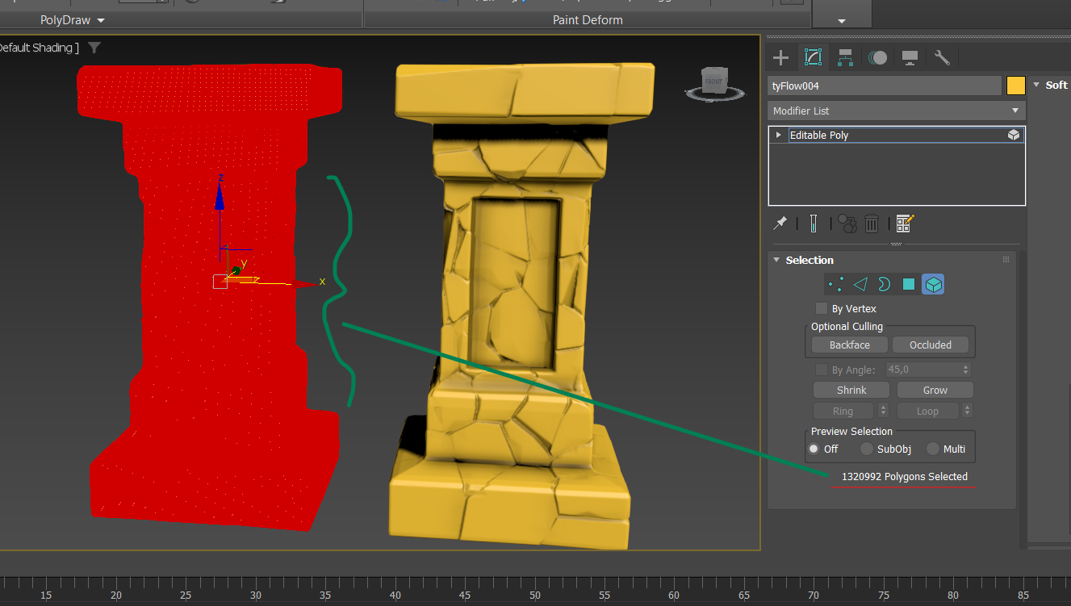Screen dimensions: 1071x606
Task: Switch to the Hierarchy command panel
Action: [x=845, y=57]
